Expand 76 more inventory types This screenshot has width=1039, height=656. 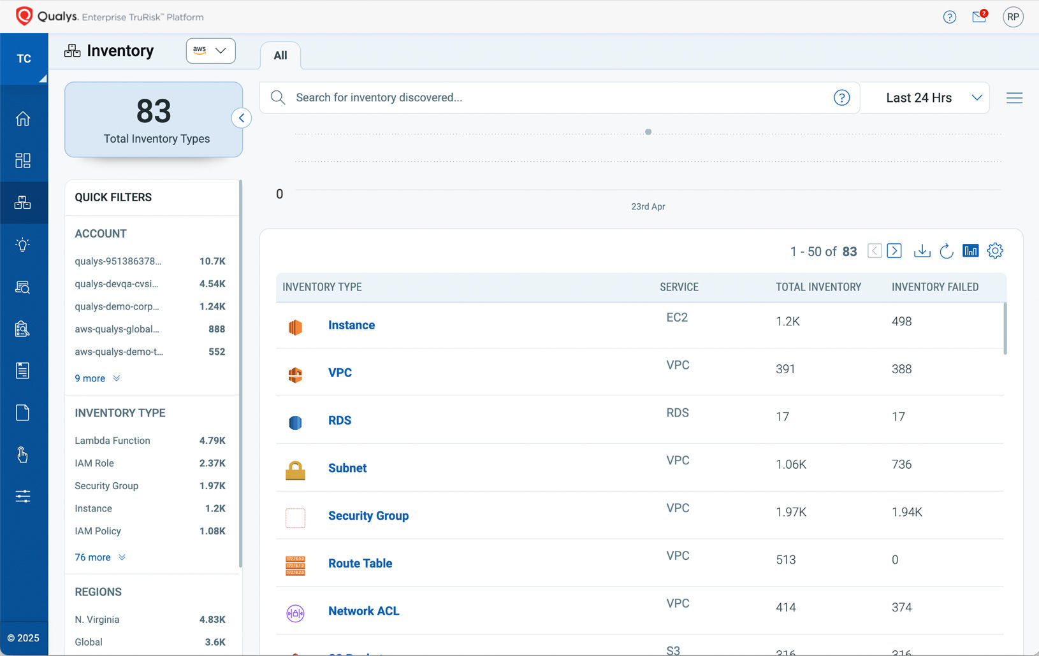click(100, 557)
